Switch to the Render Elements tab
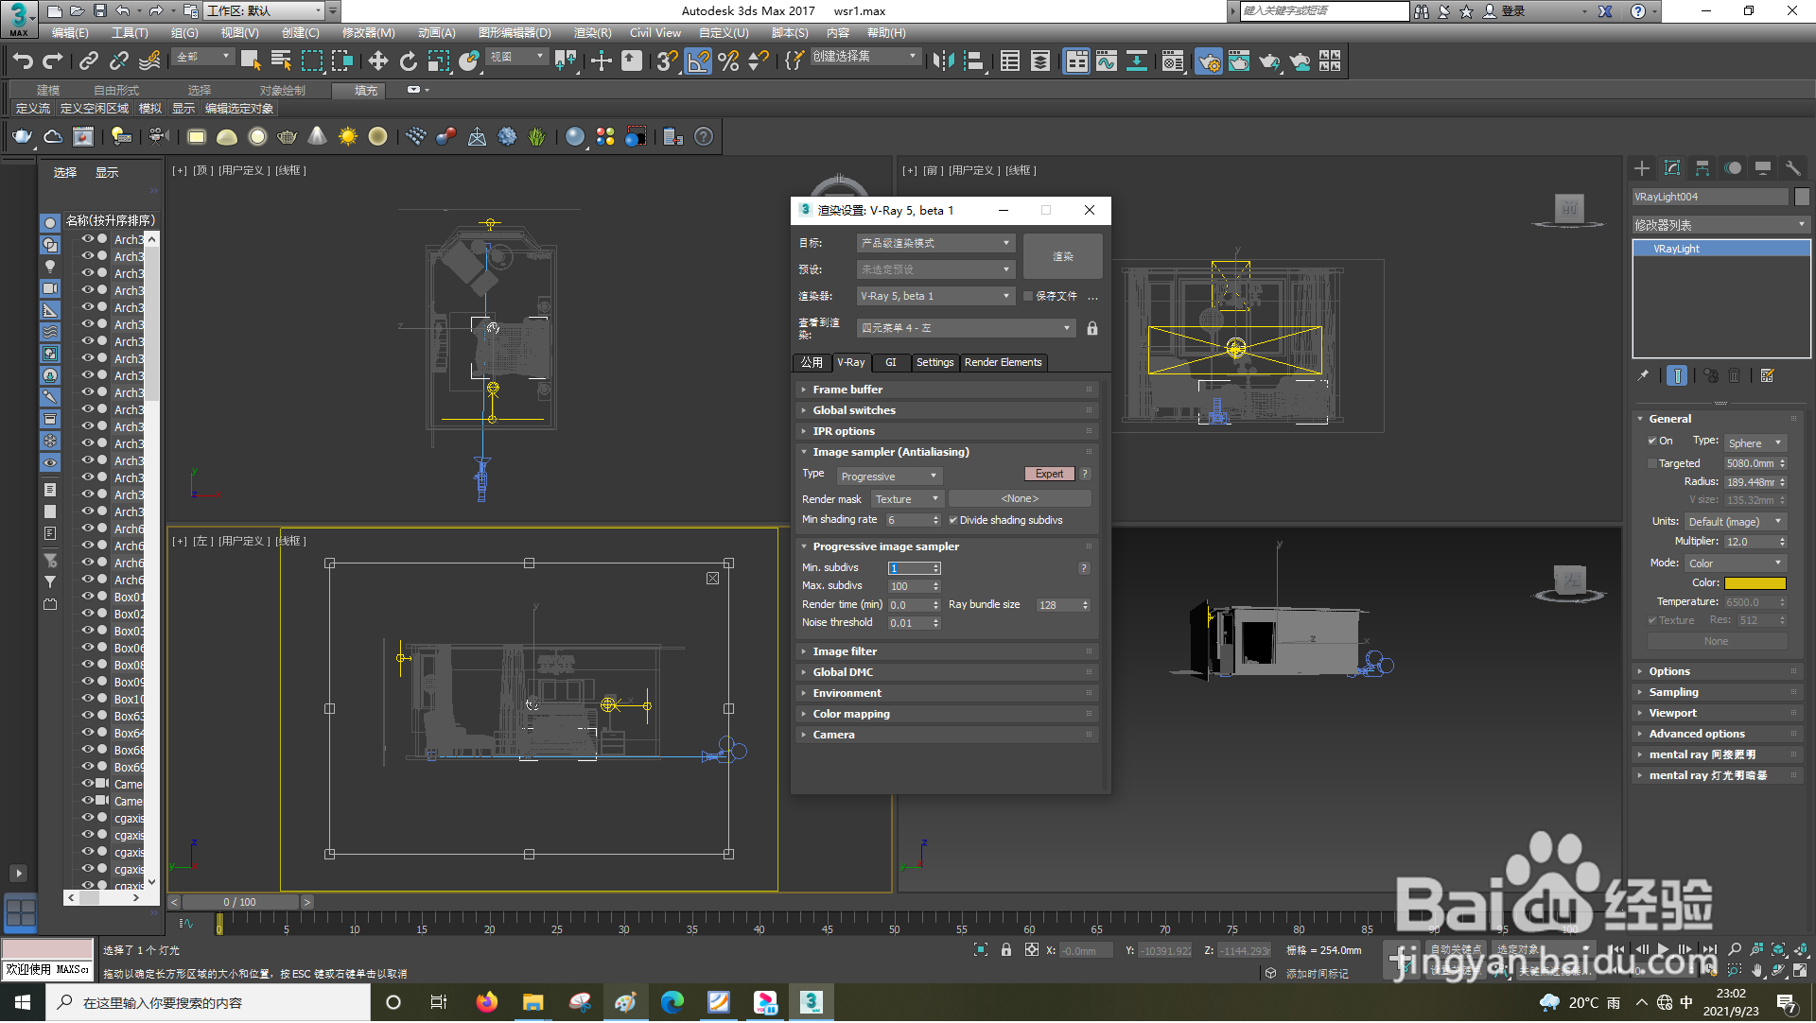 pos(1003,363)
